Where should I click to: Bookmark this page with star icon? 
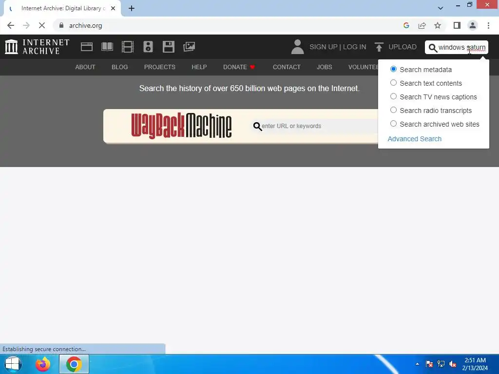[438, 25]
